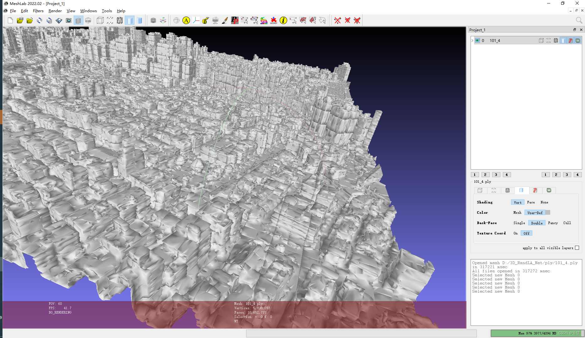The image size is (585, 338).
Task: Toggle Show Axis toolbar icon
Action: (163, 21)
